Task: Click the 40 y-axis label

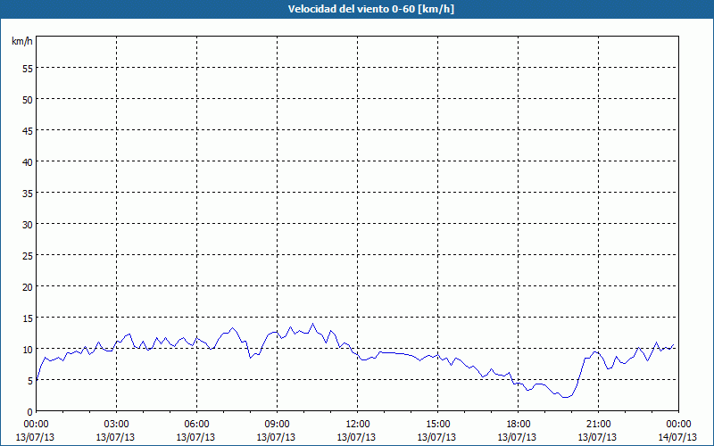Action: coord(28,162)
